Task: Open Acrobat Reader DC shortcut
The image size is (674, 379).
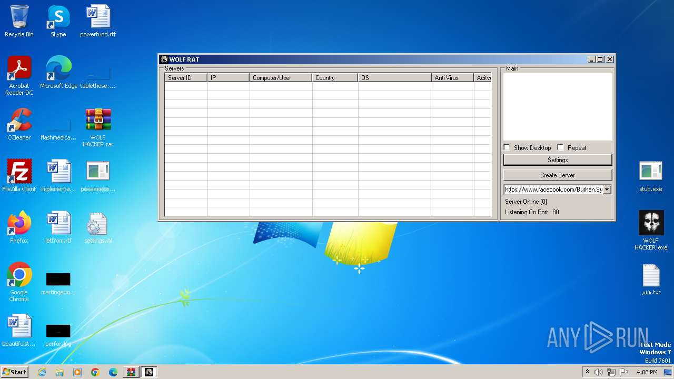Action: pos(19,76)
